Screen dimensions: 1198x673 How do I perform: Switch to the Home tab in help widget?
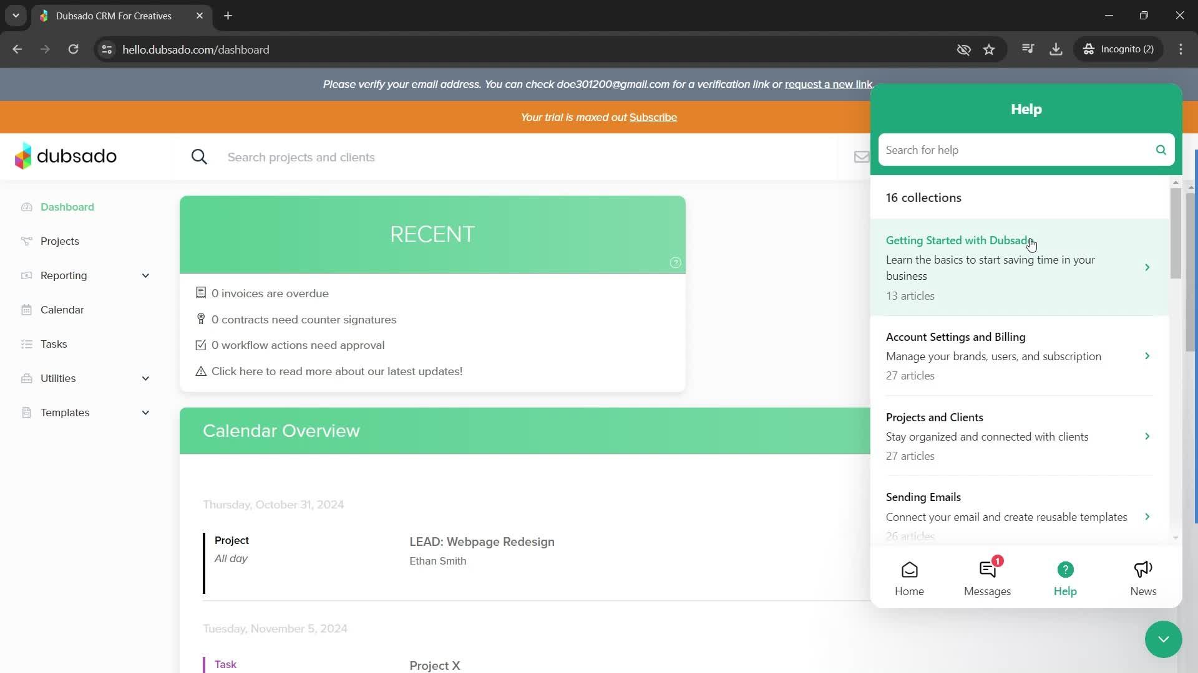pyautogui.click(x=909, y=578)
